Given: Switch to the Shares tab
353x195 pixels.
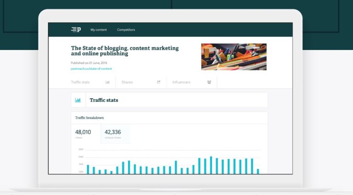Looking at the screenshot, I should 127,82.
